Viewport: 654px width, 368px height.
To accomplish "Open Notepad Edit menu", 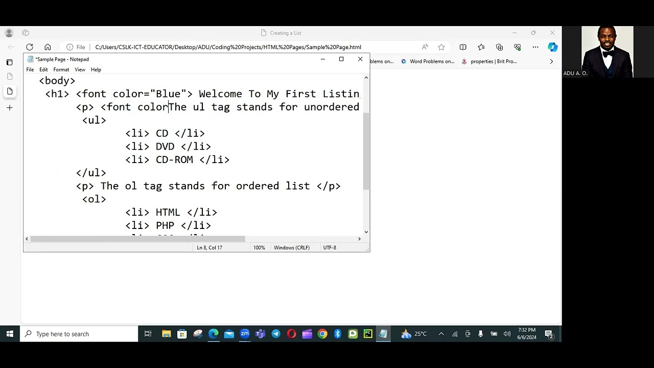I will 43,70.
